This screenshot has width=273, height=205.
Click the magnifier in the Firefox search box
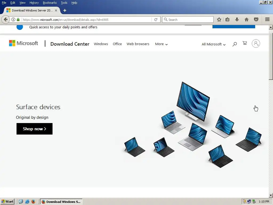pos(166,19)
